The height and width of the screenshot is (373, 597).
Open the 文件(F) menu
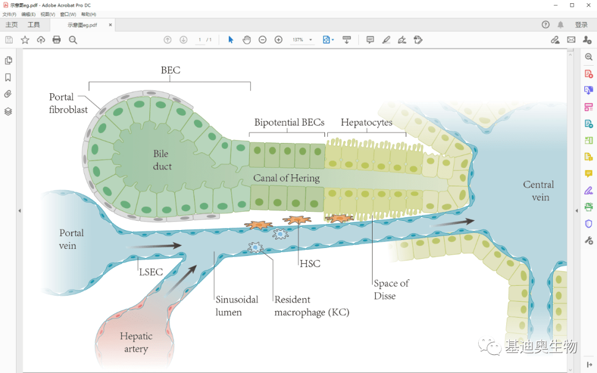(x=9, y=14)
